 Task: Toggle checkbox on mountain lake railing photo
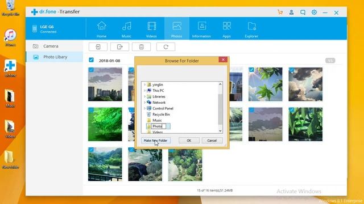click(x=91, y=150)
